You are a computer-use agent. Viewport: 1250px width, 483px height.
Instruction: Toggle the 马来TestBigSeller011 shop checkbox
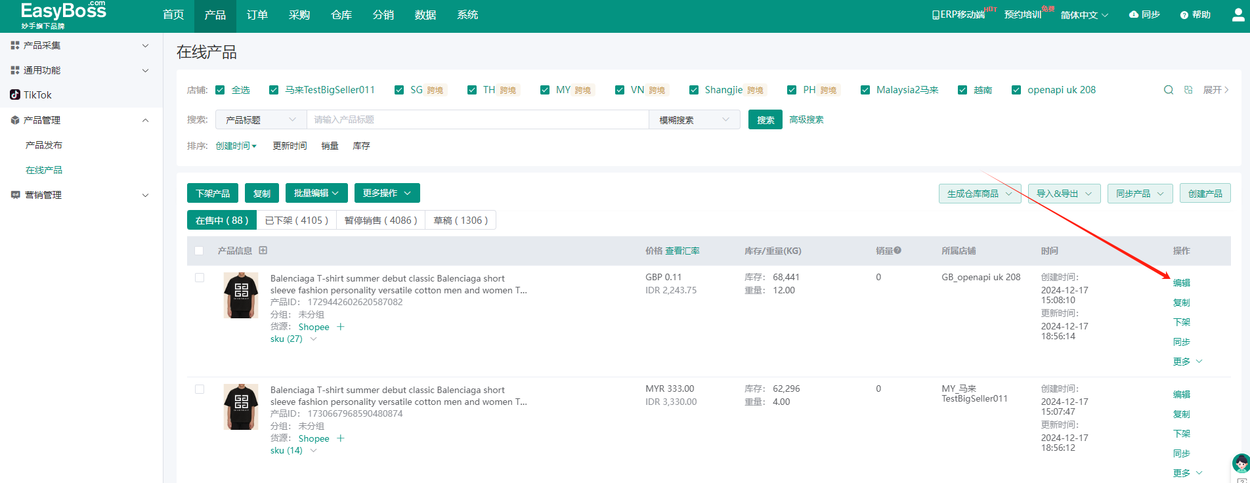pyautogui.click(x=274, y=90)
